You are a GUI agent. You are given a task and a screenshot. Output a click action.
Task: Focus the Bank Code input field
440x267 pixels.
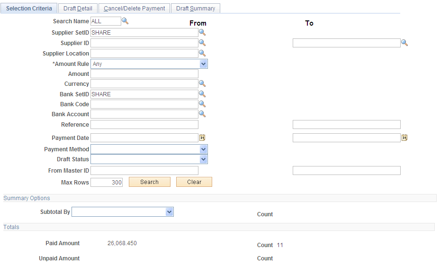[144, 104]
